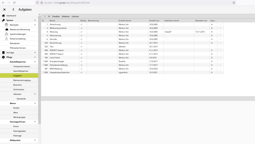Click the browser forward arrow

click(9, 3)
